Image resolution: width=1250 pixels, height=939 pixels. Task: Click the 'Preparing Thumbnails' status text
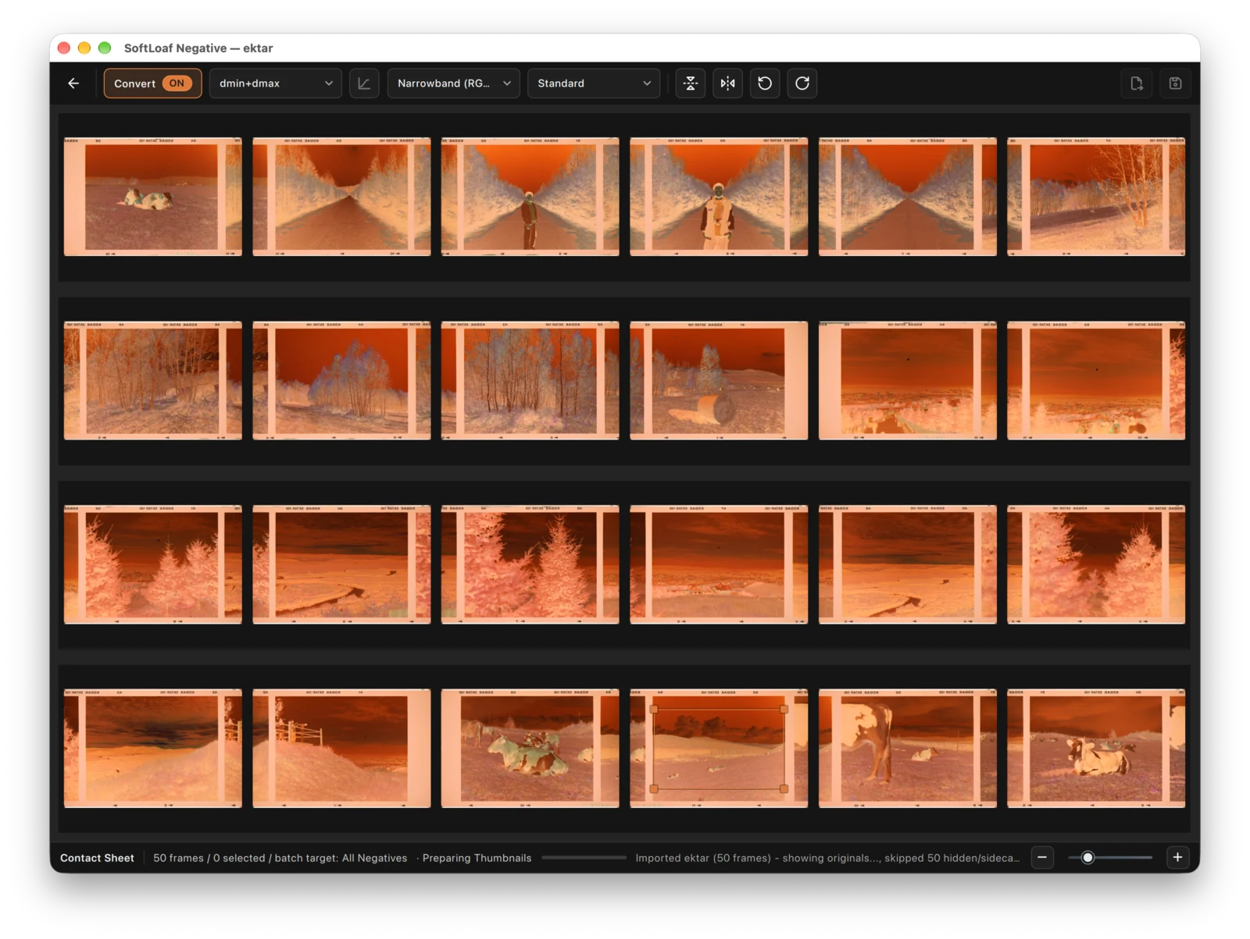(x=477, y=858)
